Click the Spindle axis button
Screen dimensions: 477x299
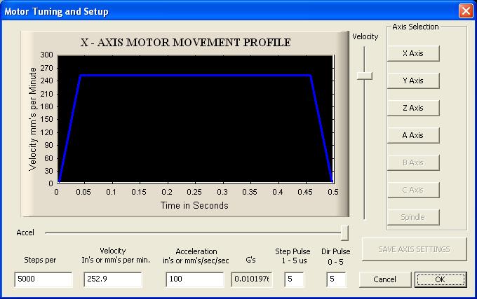(x=413, y=217)
